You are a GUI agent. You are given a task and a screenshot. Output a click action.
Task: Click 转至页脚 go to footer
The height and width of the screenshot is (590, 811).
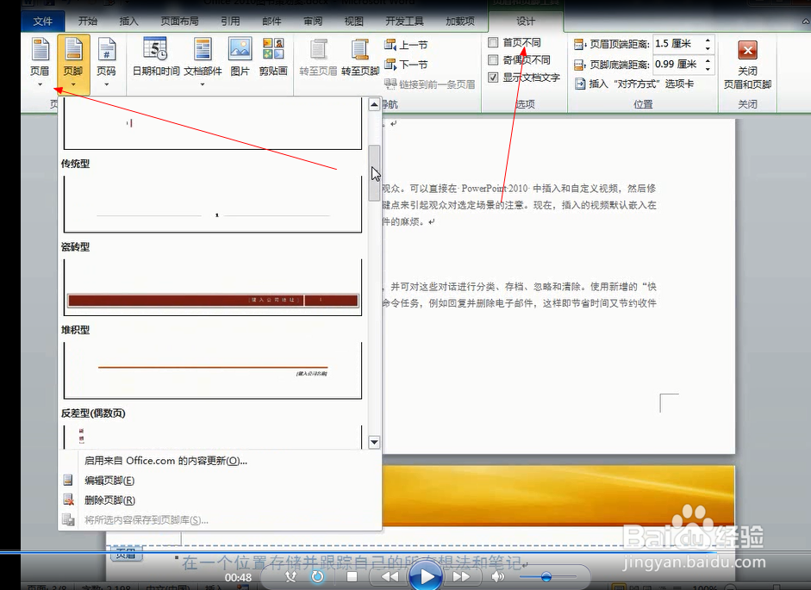pyautogui.click(x=360, y=57)
